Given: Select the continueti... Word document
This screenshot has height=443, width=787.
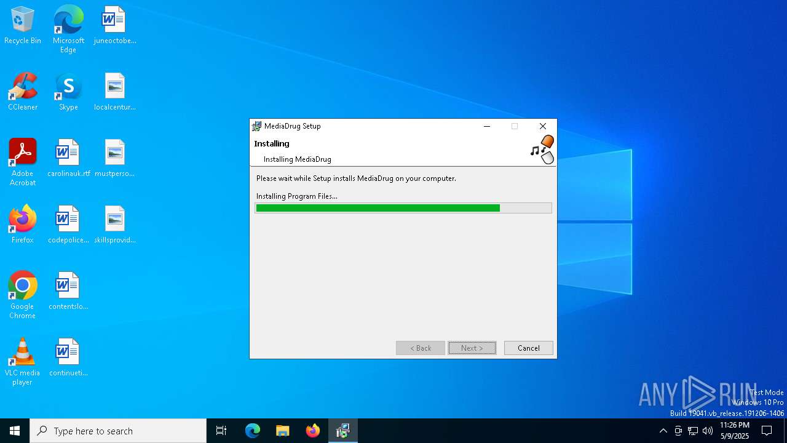Looking at the screenshot, I should [68, 358].
